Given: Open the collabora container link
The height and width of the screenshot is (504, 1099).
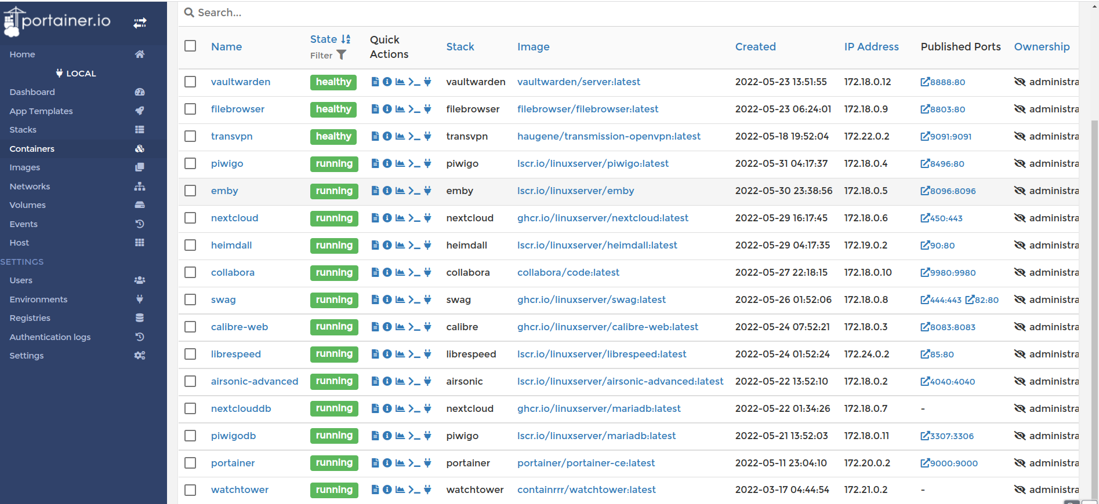Looking at the screenshot, I should click(x=233, y=272).
